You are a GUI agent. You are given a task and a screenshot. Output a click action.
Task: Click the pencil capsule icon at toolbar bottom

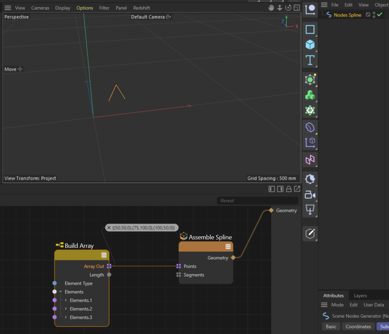click(310, 234)
